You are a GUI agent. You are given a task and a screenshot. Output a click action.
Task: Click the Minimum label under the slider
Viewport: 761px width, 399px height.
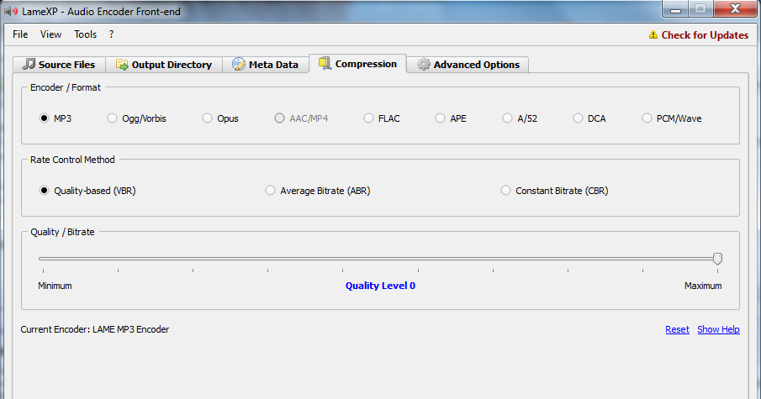pos(55,286)
